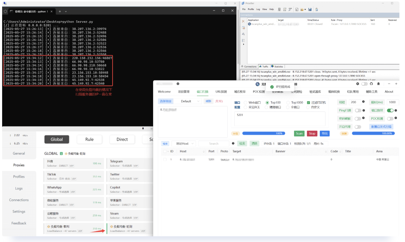
Task: Click the 配置启发式扫描 button
Action: 381,127
